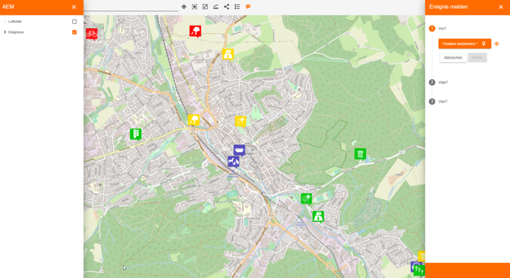Viewport: 510px width, 278px height.
Task: Open the list legend icon in toolbar
Action: [237, 6]
